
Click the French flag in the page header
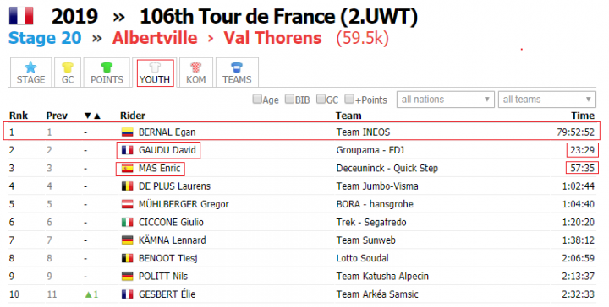pyautogui.click(x=22, y=16)
